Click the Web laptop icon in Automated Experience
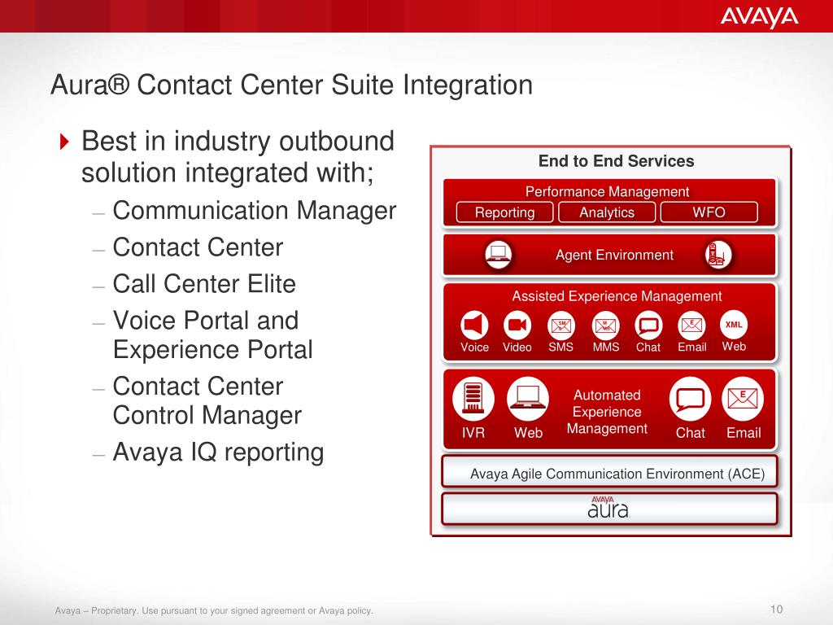The width and height of the screenshot is (833, 625). [527, 399]
